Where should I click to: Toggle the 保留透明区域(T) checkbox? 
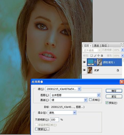click(36, 125)
